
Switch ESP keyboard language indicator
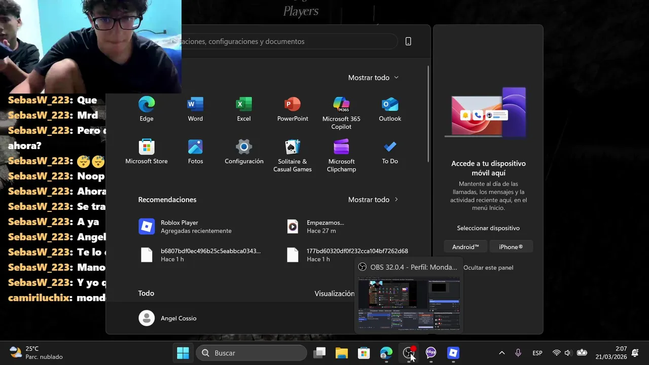537,353
